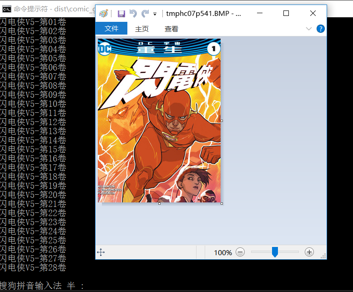Click the command prompt window icon
This screenshot has width=353, height=292.
coord(6,9)
